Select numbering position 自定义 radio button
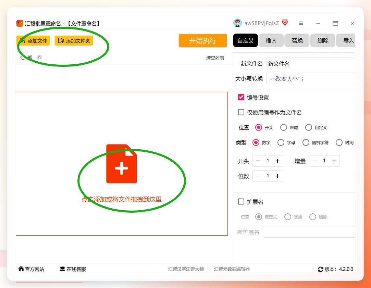371x288 pixels. pos(309,127)
